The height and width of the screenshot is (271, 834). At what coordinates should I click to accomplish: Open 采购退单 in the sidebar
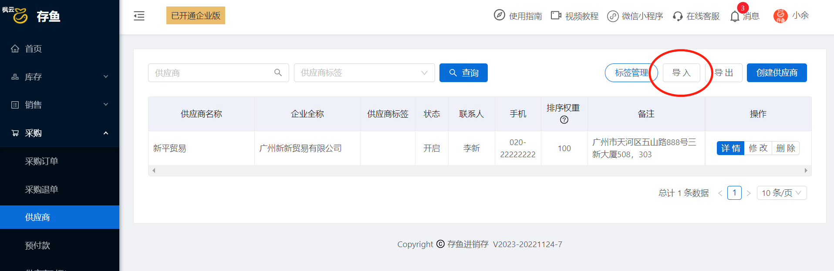click(x=60, y=189)
